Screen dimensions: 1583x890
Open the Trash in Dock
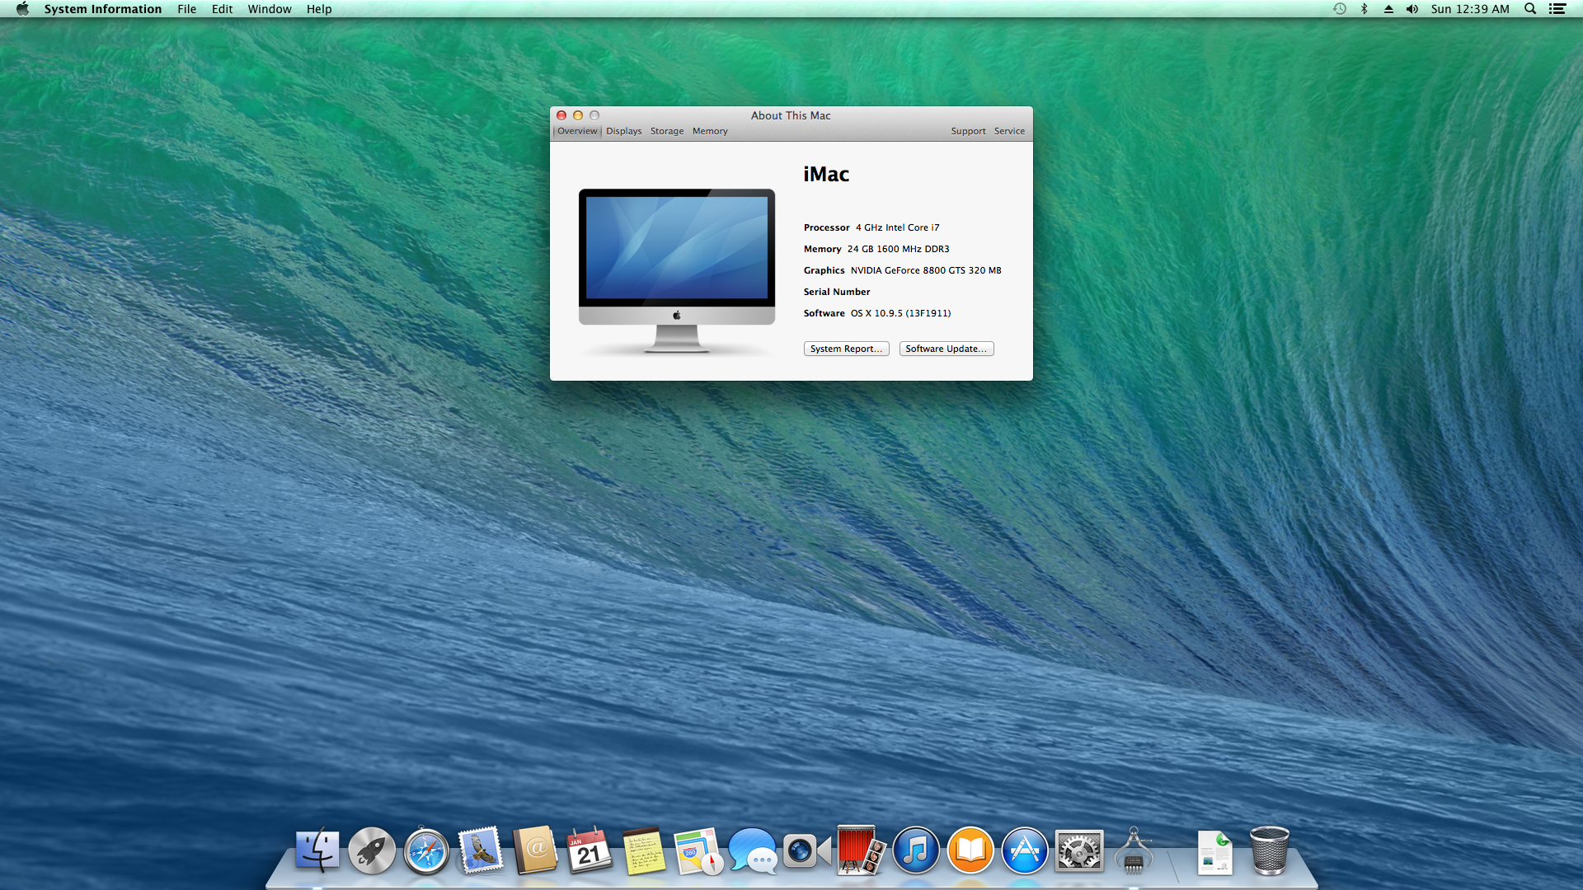1269,850
